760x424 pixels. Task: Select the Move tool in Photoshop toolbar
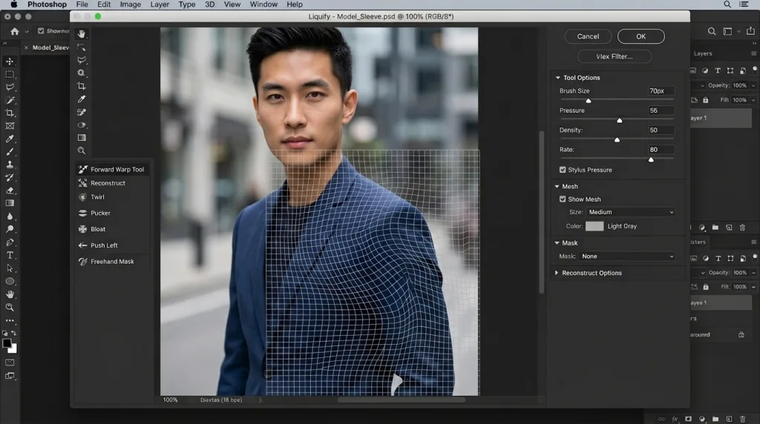click(x=10, y=62)
